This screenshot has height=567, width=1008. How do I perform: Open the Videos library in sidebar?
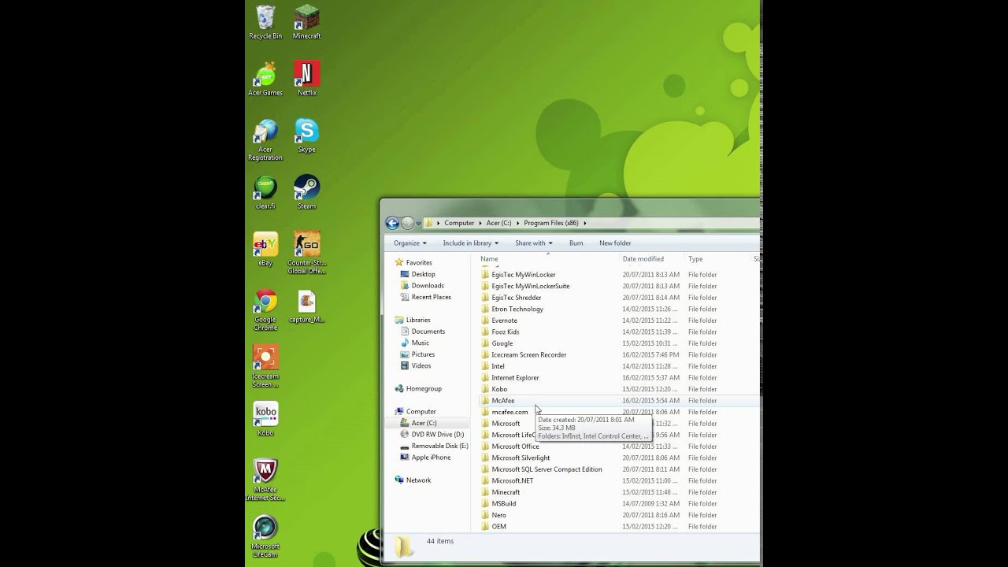421,365
